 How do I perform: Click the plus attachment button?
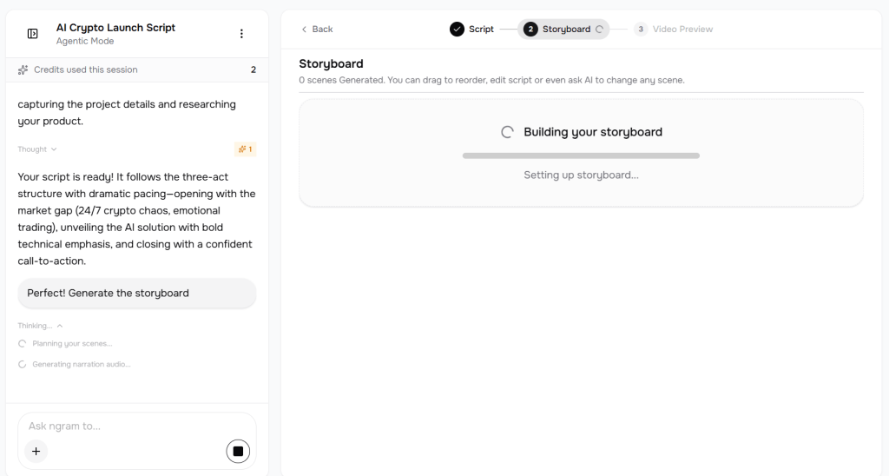tap(36, 451)
